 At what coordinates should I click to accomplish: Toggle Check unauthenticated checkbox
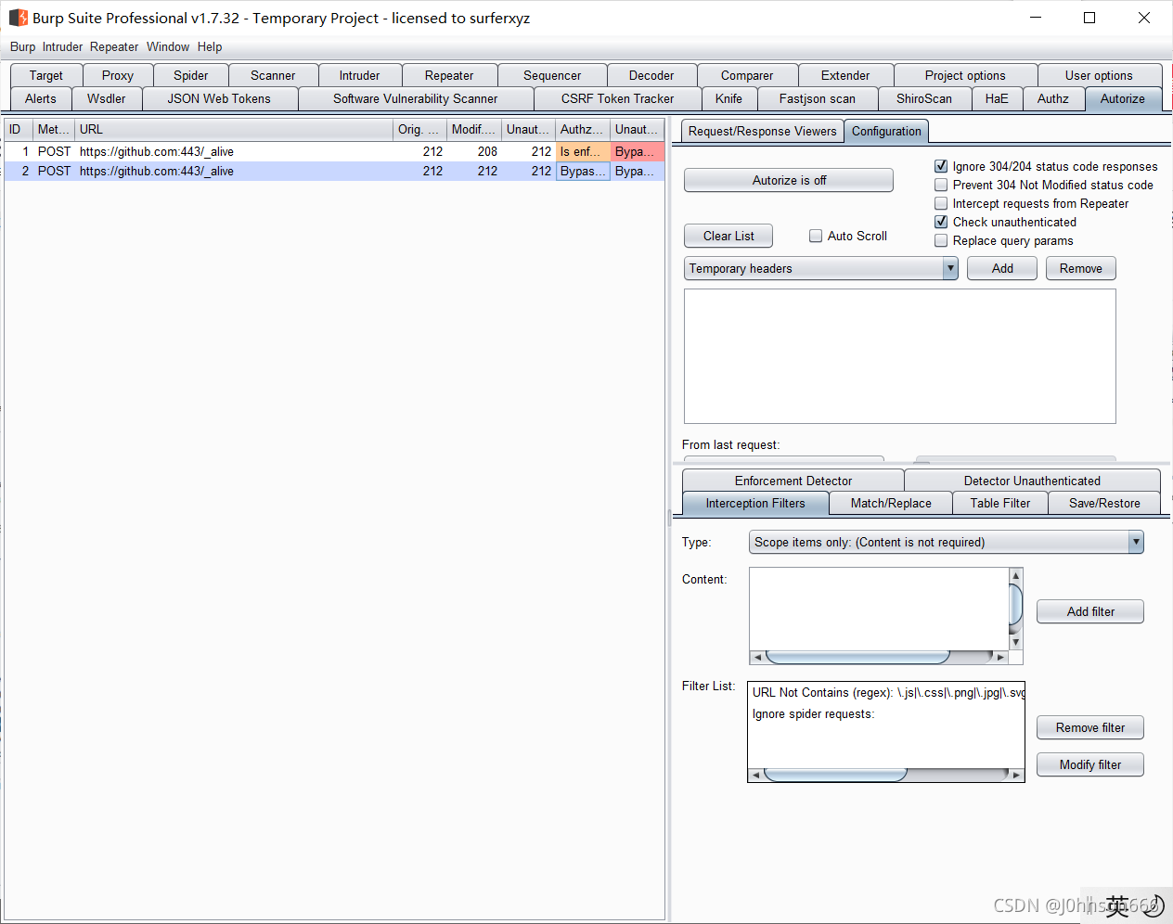pos(941,222)
